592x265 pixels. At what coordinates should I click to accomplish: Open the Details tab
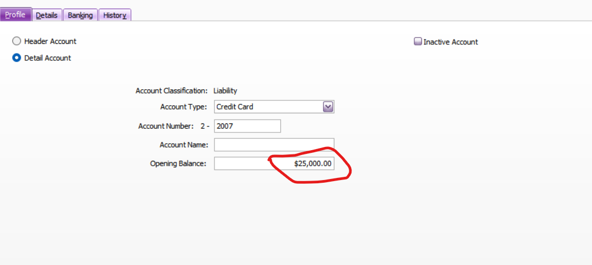(x=47, y=15)
